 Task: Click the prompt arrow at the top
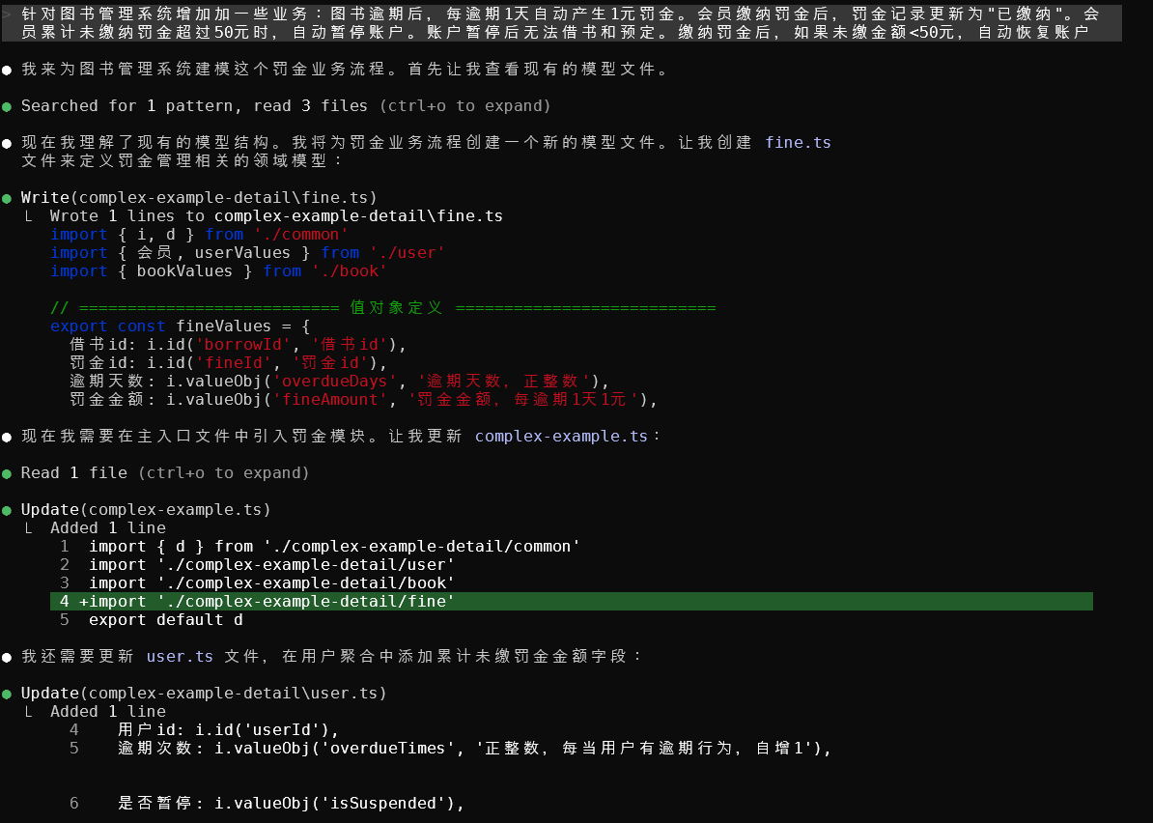click(x=7, y=14)
